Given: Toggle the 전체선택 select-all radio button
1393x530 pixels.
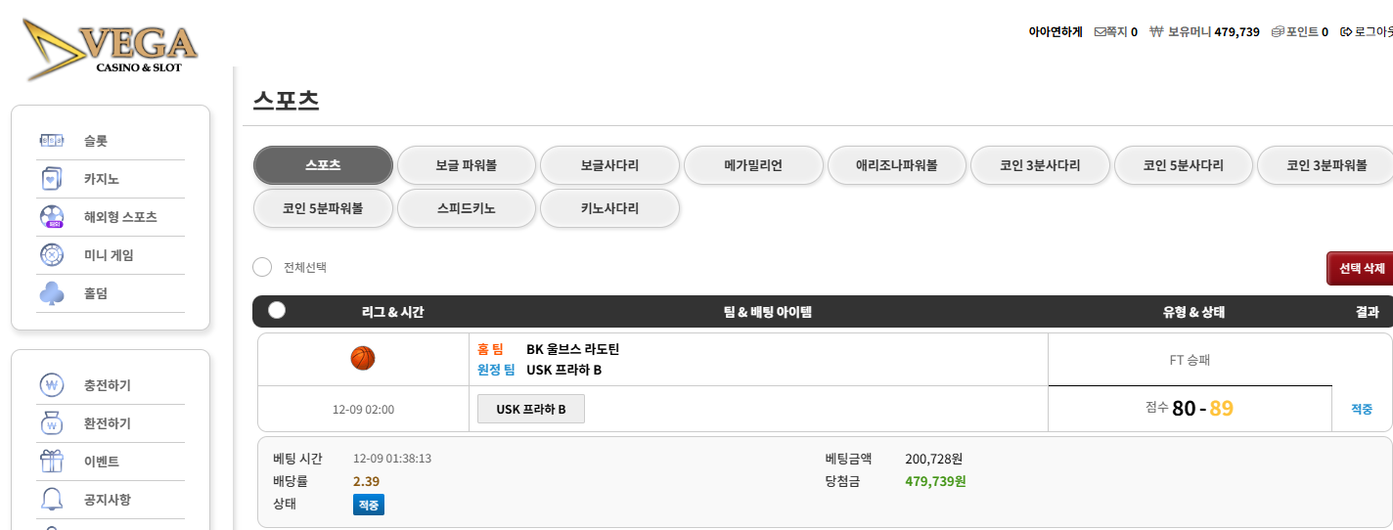Looking at the screenshot, I should [262, 267].
